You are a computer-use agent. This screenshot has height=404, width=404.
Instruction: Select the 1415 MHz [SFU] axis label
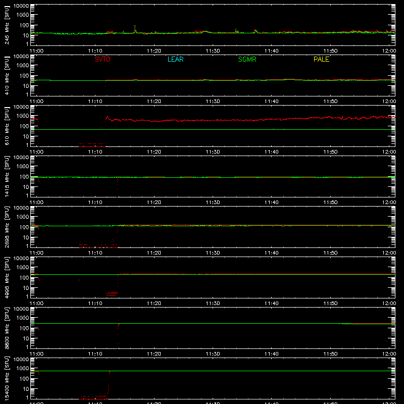pyautogui.click(x=7, y=176)
